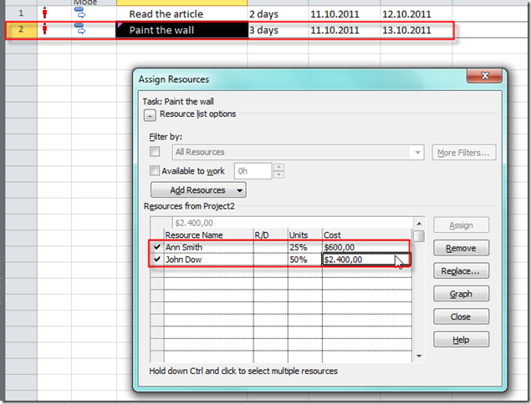Viewport: 531px width, 404px height.
Task: Click the resource list scrollbar up arrow
Action: (x=419, y=224)
